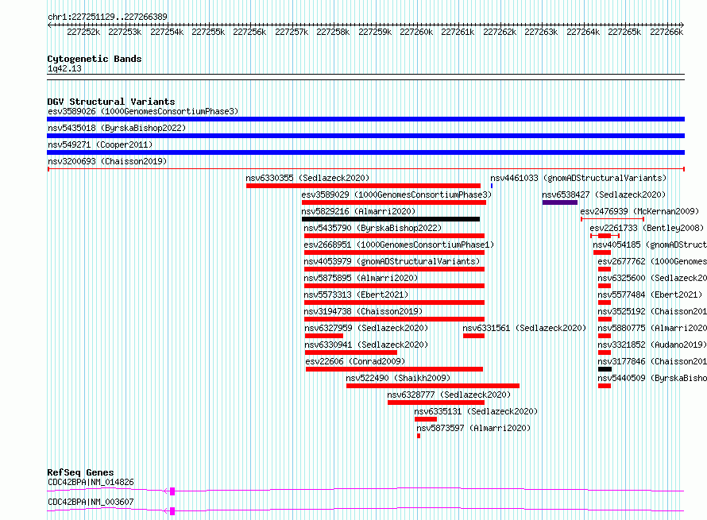Click the nsv6327959 Sedlazeck2020 label
Viewport: 707px width, 520px height.
pyautogui.click(x=366, y=328)
